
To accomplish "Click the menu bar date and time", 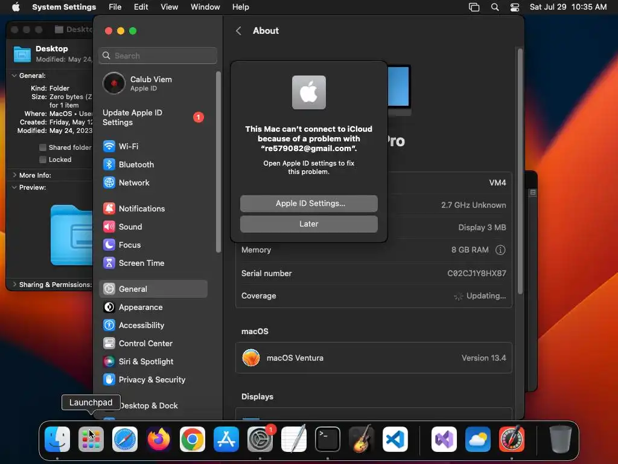I will point(568,7).
